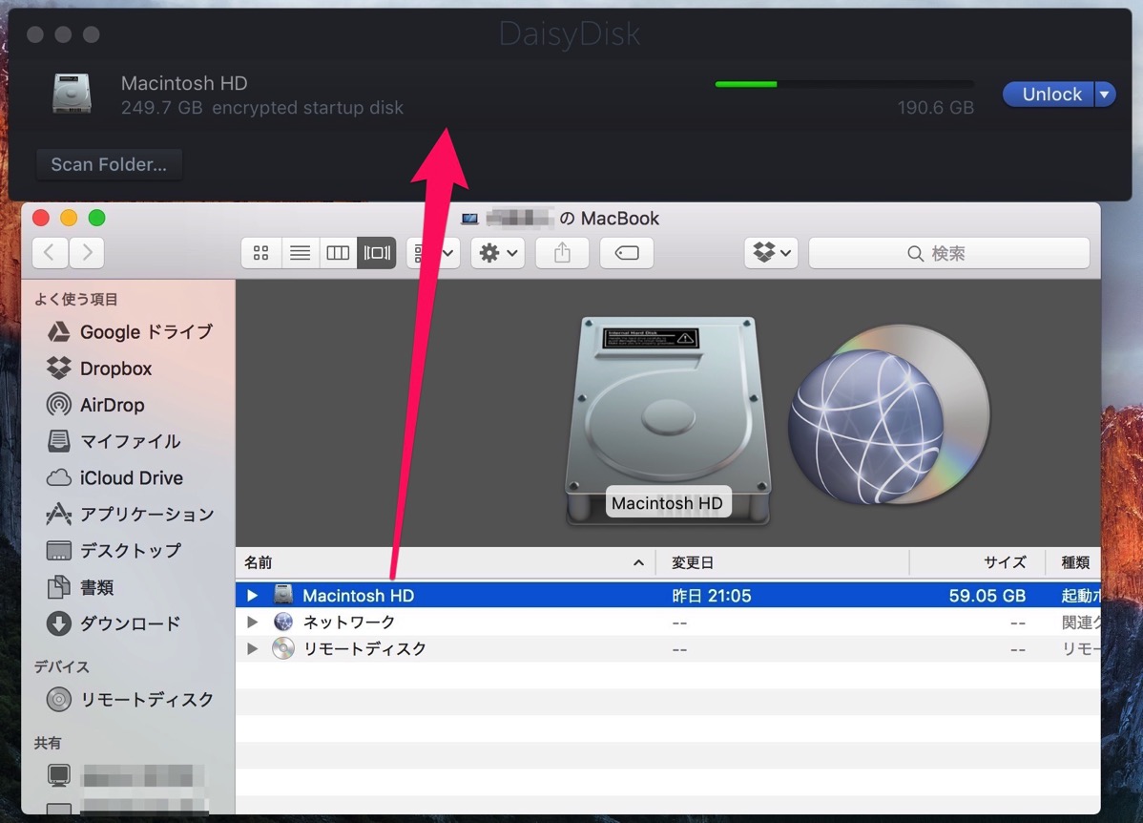This screenshot has height=823, width=1143.
Task: Click the 190.6 GB free space text
Action: (x=935, y=108)
